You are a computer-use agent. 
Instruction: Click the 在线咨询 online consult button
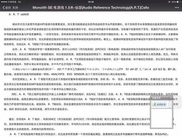click(x=160, y=104)
